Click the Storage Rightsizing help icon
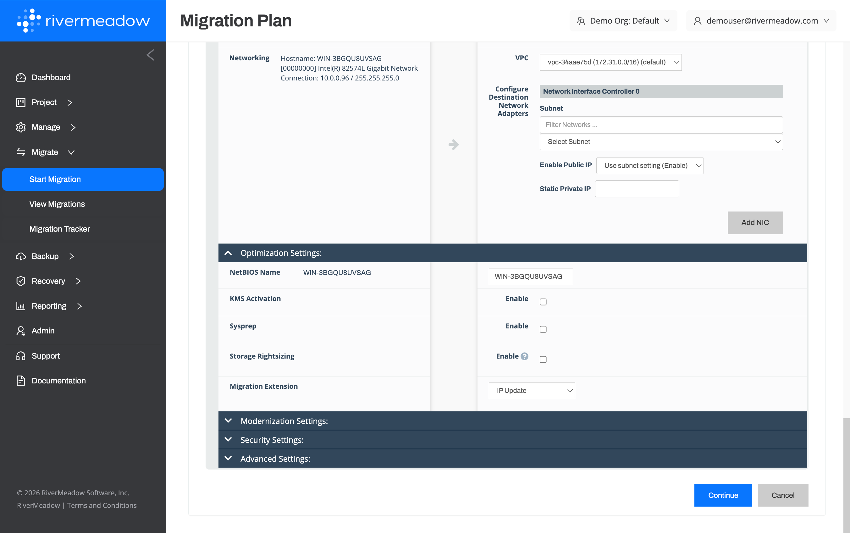 524,356
